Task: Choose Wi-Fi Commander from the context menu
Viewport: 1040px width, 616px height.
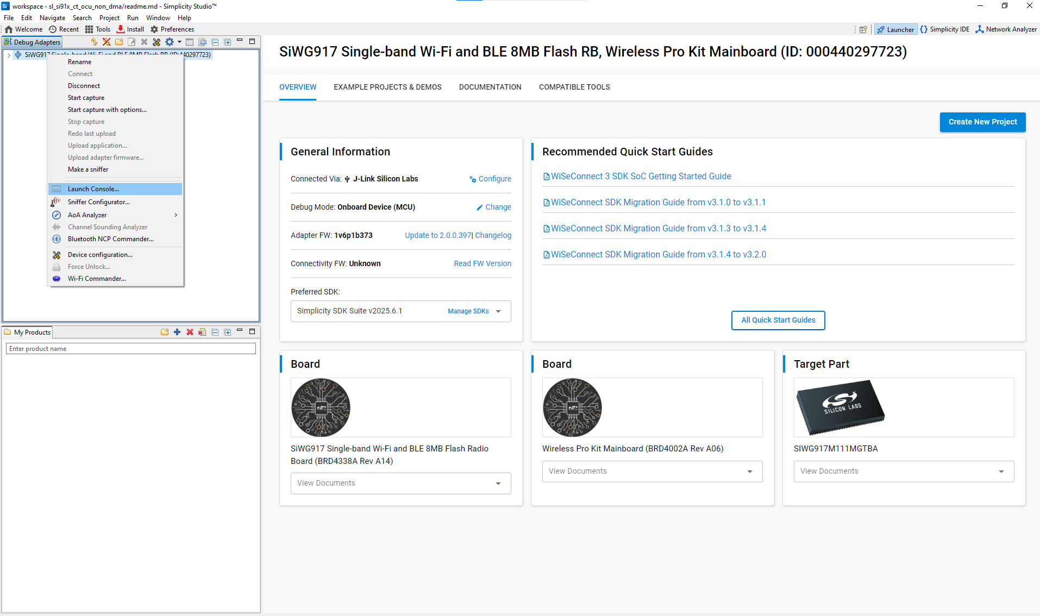Action: click(97, 279)
